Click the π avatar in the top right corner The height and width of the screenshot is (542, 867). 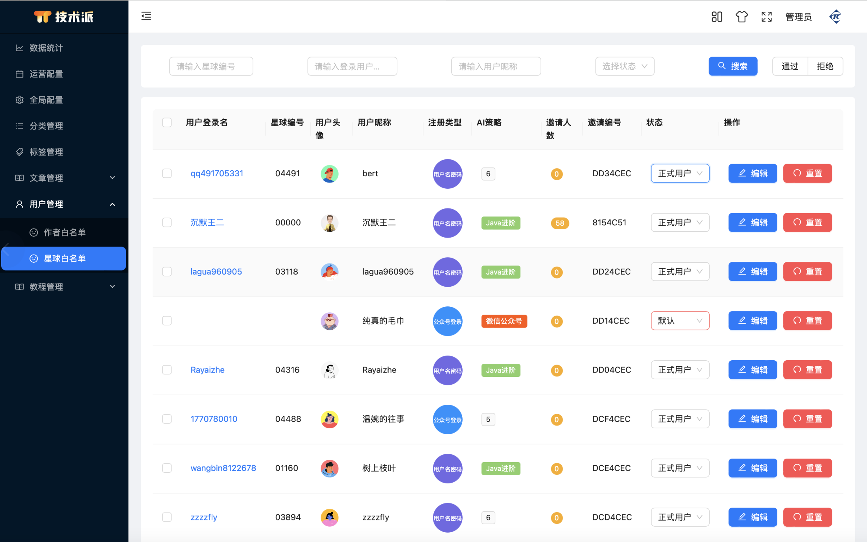pyautogui.click(x=835, y=17)
